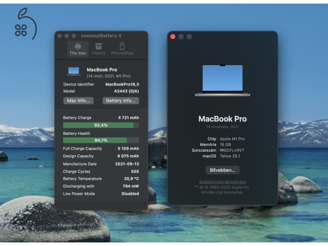Click the Low Power Mode label
This screenshot has width=328, height=246.
[79, 194]
